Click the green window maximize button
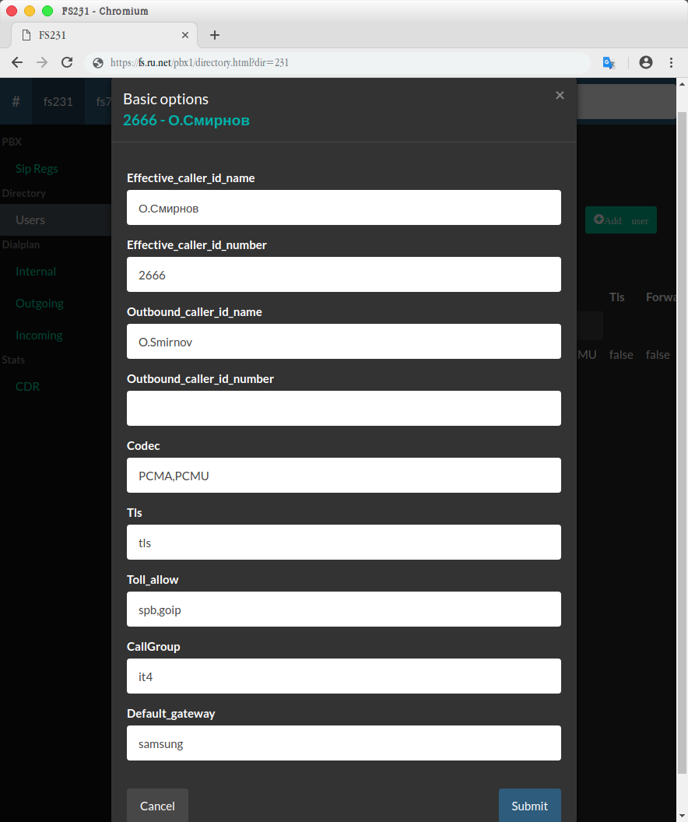This screenshot has width=688, height=822. 47,10
